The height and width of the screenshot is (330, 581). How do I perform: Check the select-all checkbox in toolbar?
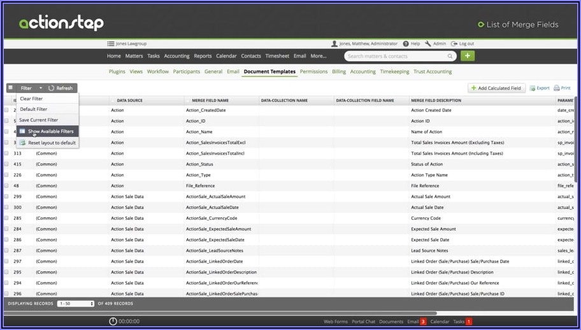pyautogui.click(x=11, y=88)
